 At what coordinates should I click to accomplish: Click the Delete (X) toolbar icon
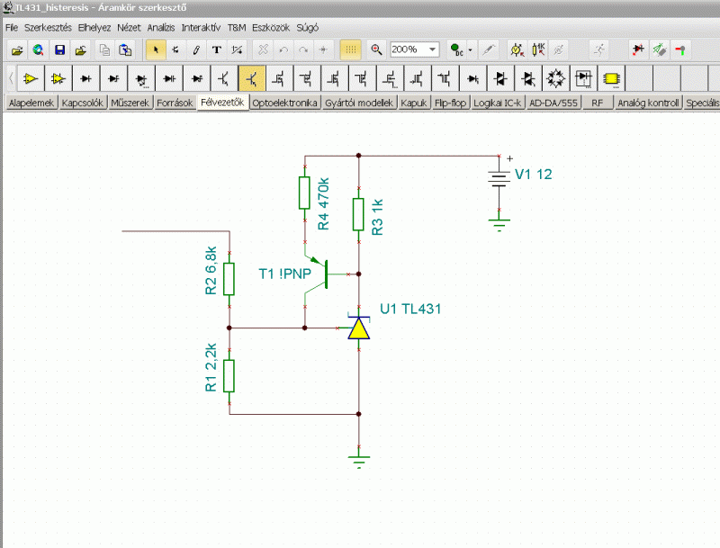coord(263,49)
